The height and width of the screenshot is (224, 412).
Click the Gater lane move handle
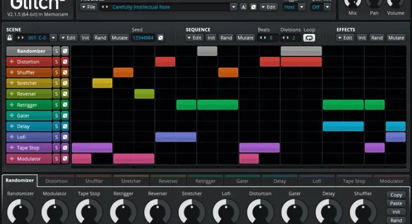click(12, 115)
